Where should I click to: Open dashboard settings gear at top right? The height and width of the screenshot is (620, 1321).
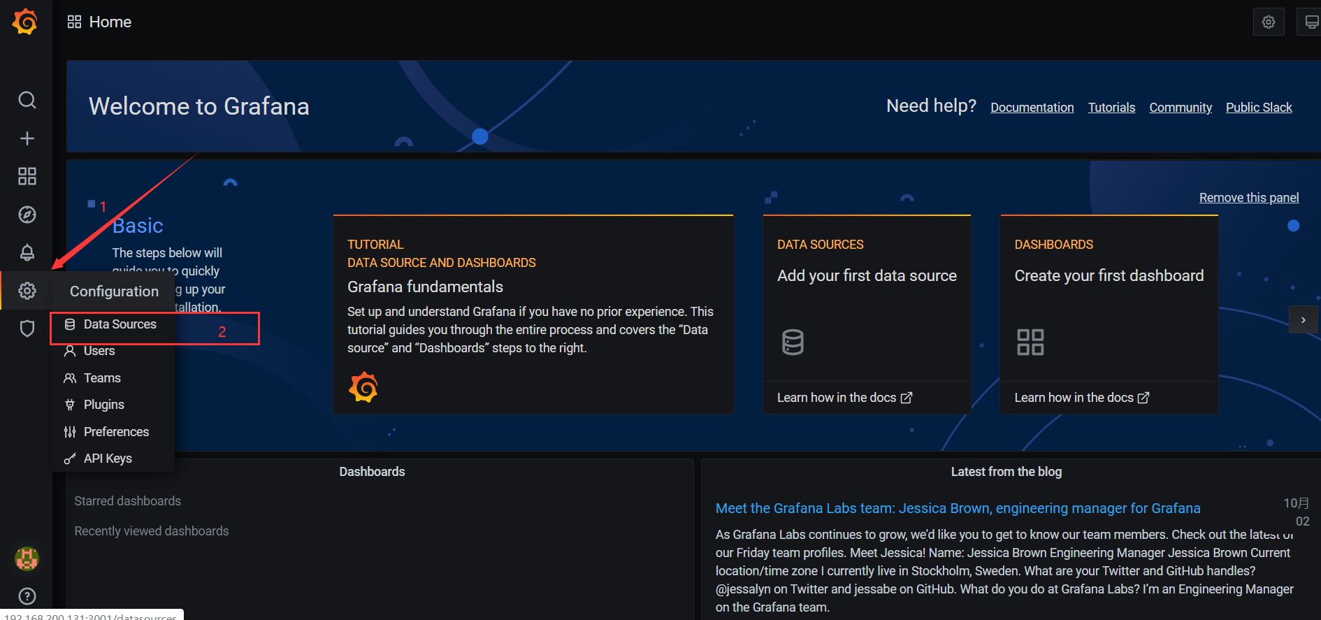1268,22
